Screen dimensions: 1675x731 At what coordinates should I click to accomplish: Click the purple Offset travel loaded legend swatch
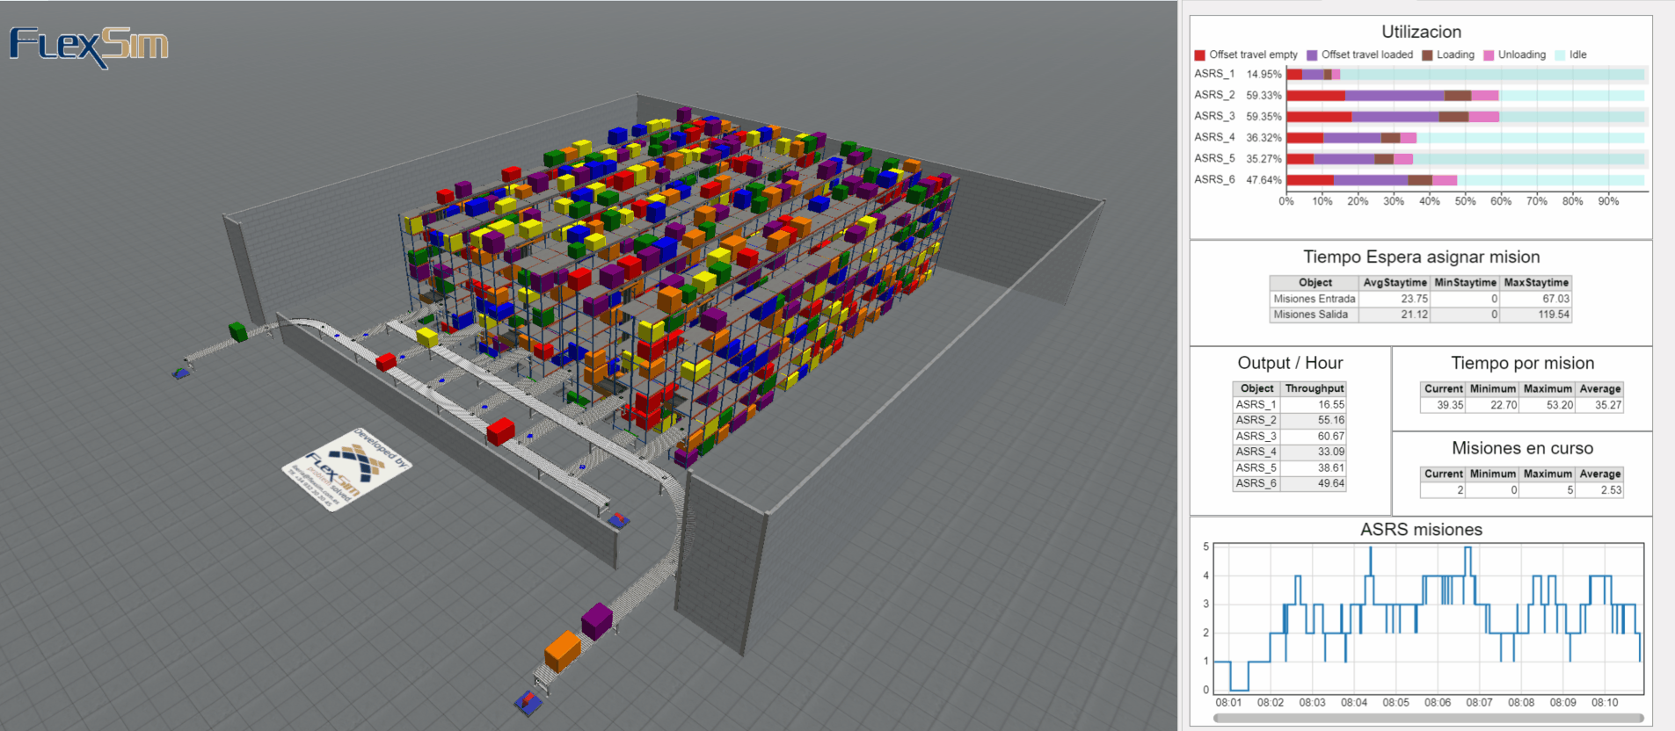[1312, 55]
